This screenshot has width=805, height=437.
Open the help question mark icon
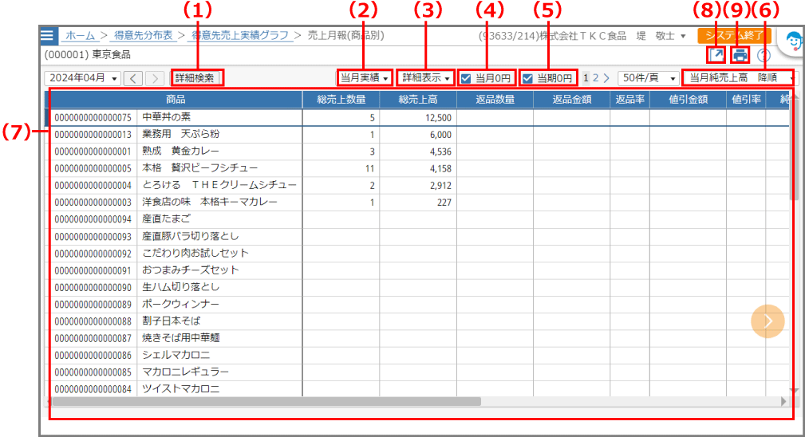click(x=764, y=55)
